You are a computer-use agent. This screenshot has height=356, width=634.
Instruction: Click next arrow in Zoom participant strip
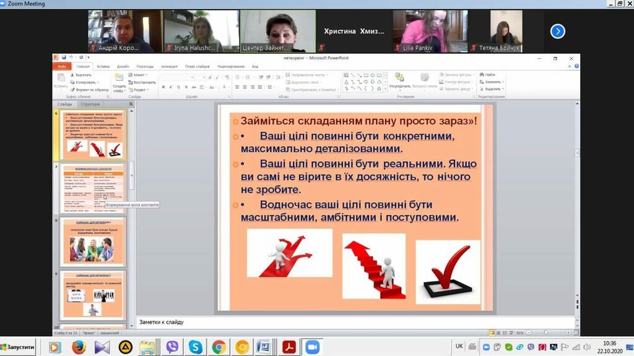(x=557, y=31)
